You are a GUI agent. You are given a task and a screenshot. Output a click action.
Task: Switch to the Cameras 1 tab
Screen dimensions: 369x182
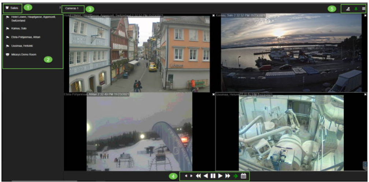72,8
